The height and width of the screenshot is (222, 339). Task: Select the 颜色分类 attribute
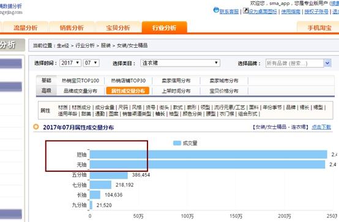(192, 114)
